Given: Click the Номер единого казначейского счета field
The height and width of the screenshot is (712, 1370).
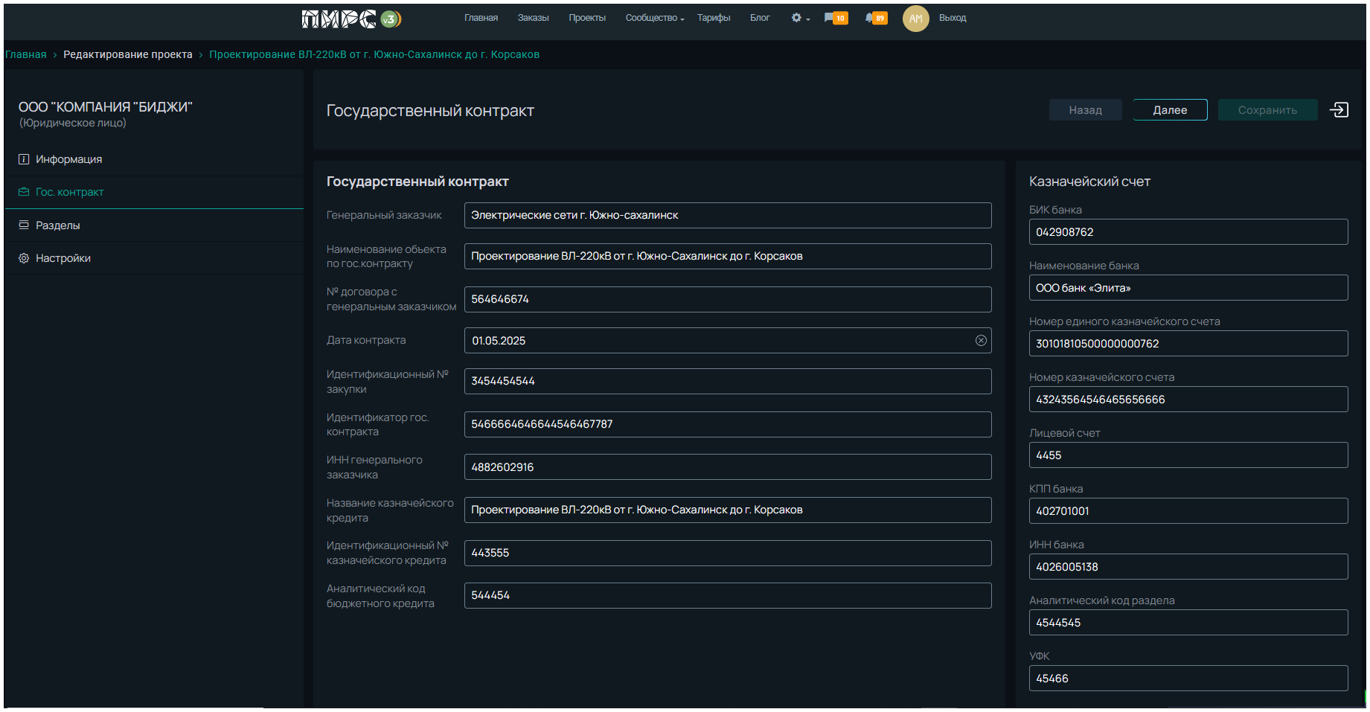Looking at the screenshot, I should (1188, 344).
